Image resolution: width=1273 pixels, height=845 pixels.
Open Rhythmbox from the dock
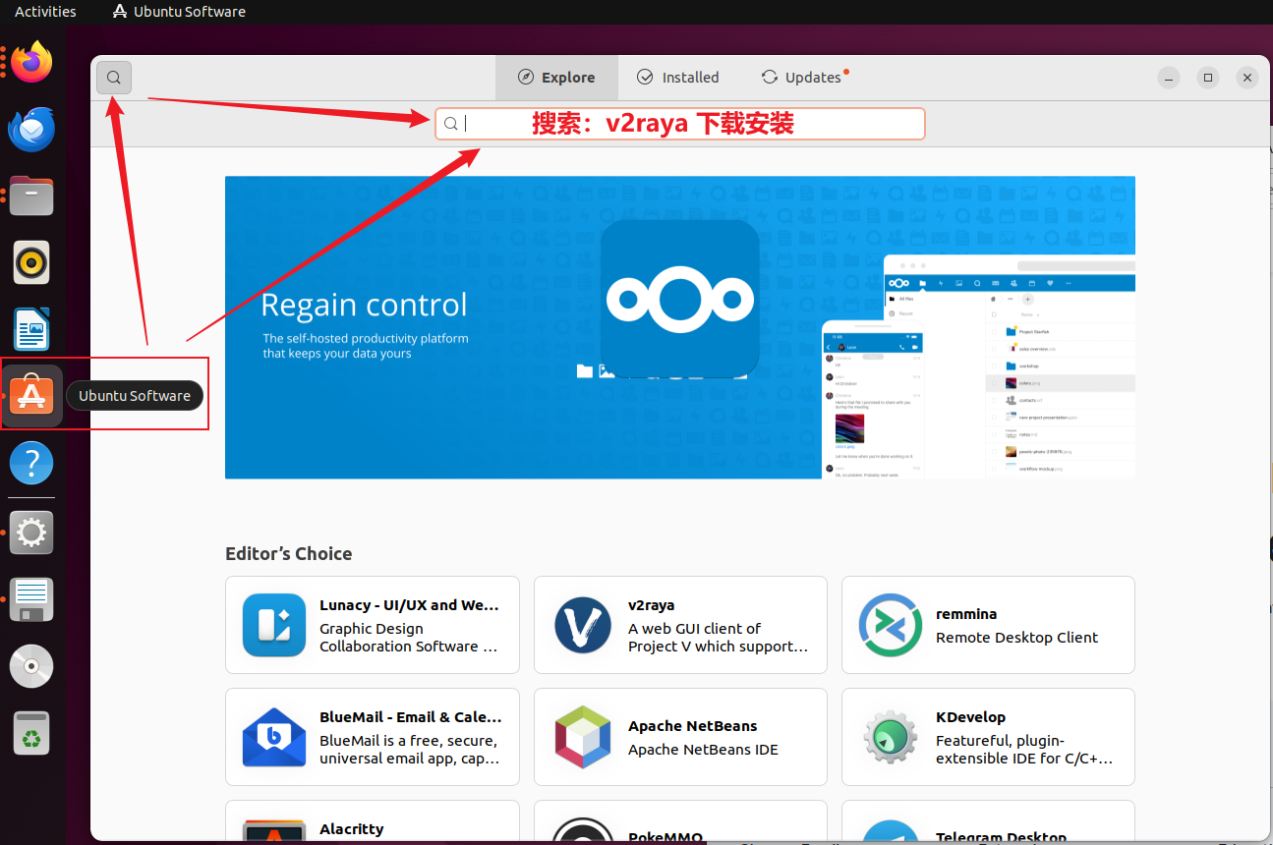coord(31,262)
